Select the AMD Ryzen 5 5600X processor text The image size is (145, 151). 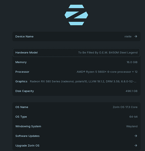coord(107,72)
